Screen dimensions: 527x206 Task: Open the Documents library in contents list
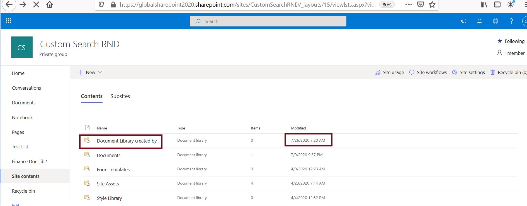click(x=109, y=155)
